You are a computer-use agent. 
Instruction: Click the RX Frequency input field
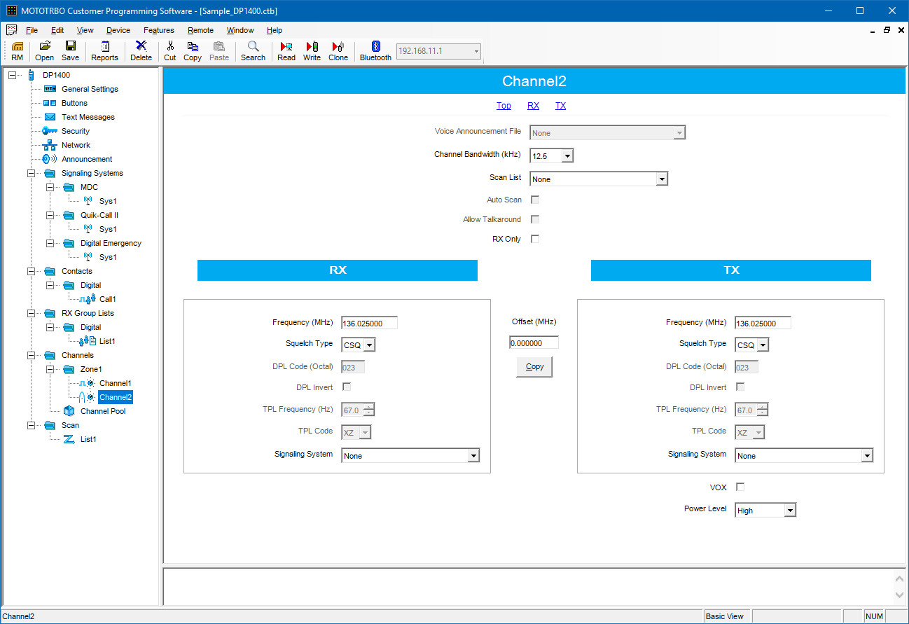(x=369, y=323)
